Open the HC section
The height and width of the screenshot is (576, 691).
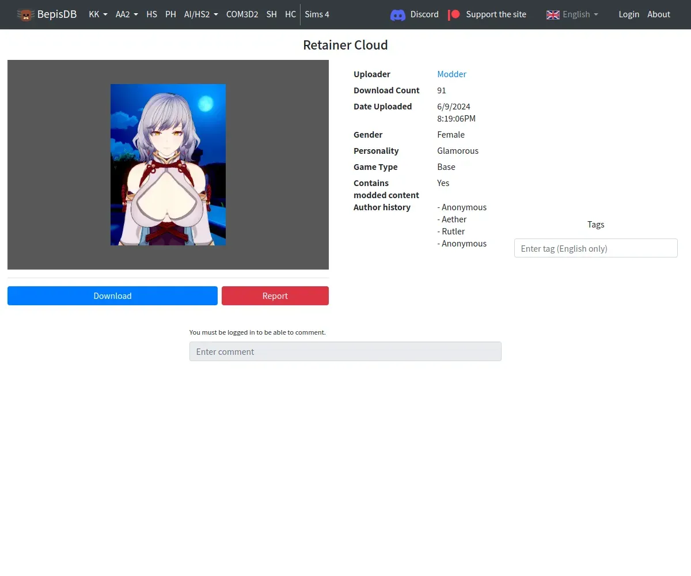click(x=290, y=14)
